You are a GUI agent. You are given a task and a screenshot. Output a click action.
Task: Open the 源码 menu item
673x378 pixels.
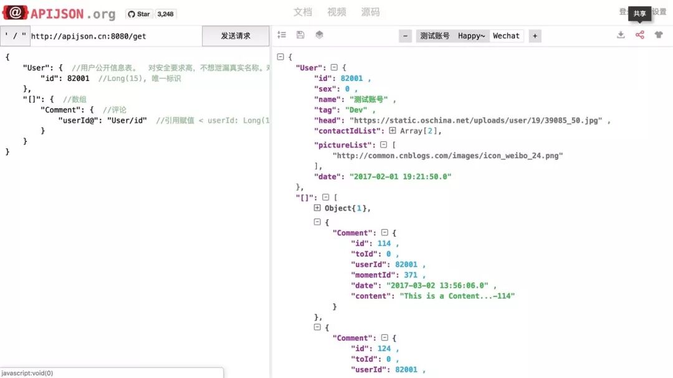click(371, 12)
